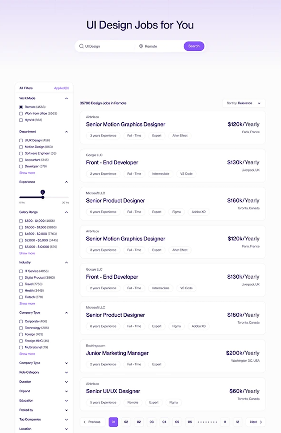281x433 pixels.
Task: Open the Sort by Relevance dropdown
Action: point(244,103)
